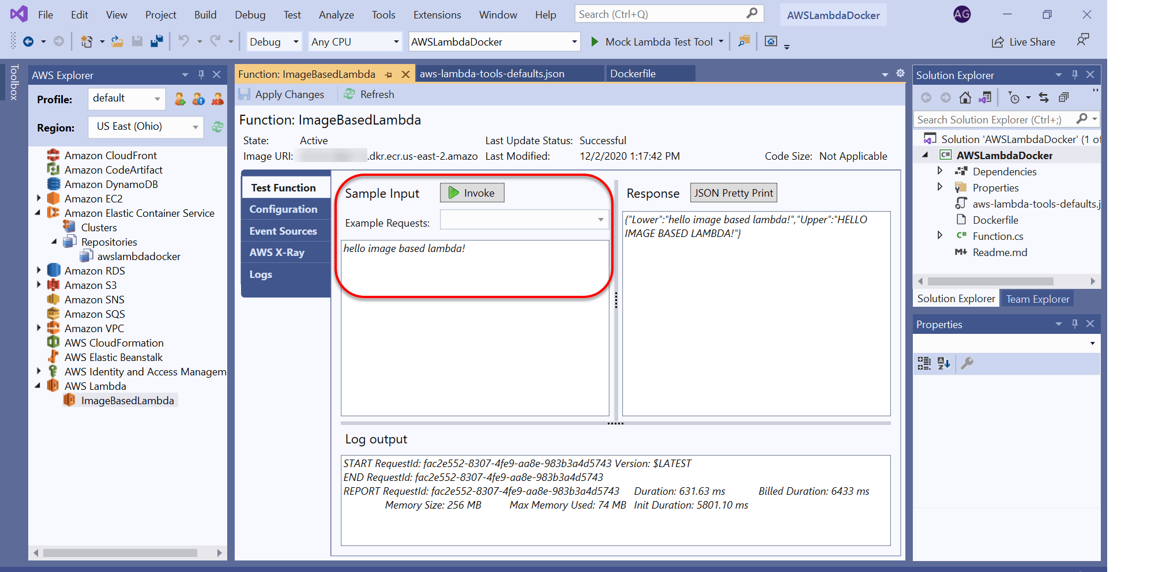This screenshot has width=1151, height=572.
Task: Toggle auto-hide pin on Properties panel
Action: pos(1074,323)
